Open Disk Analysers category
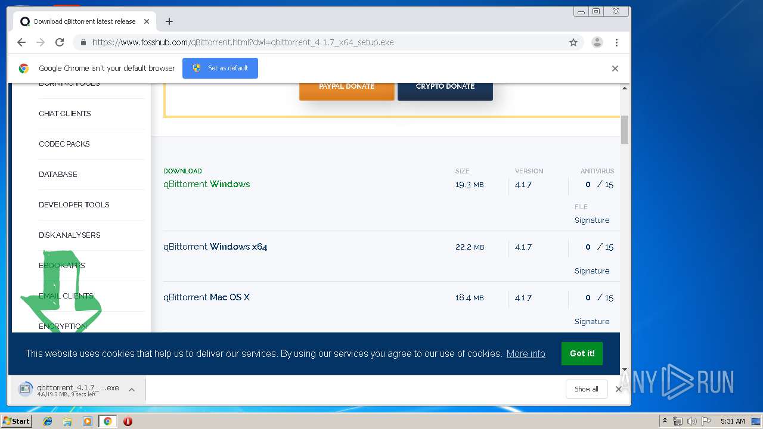Screen dimensions: 763x429 click(x=70, y=235)
